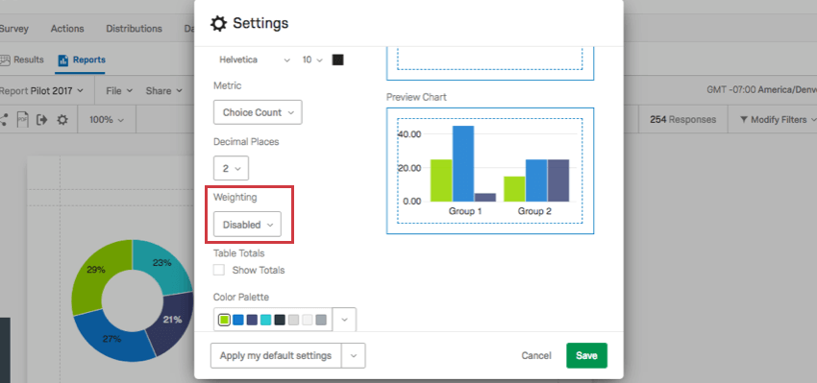Switch to the Distributions tab

tap(134, 29)
